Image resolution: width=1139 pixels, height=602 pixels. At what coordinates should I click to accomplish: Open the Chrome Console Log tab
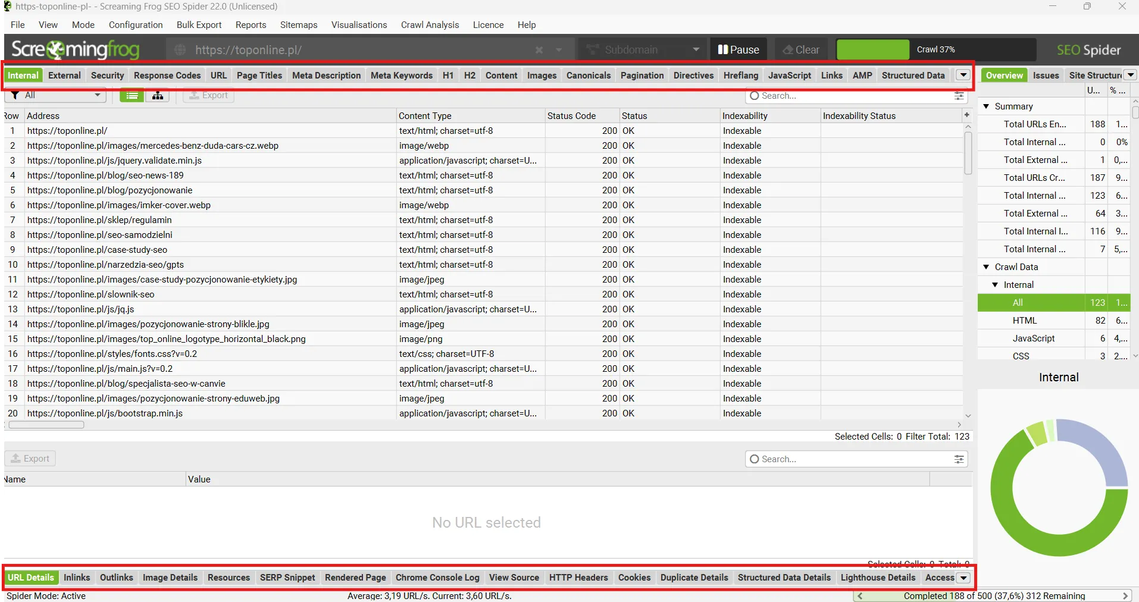pos(437,578)
